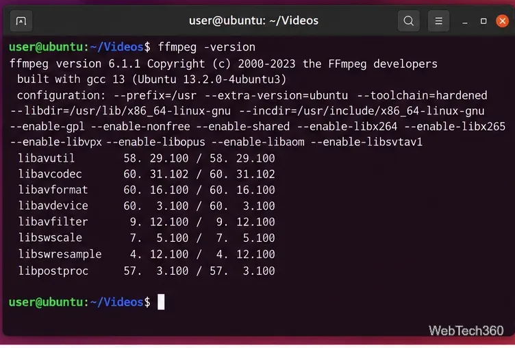
Task: Click the --enable-libopus flag
Action: (156, 142)
